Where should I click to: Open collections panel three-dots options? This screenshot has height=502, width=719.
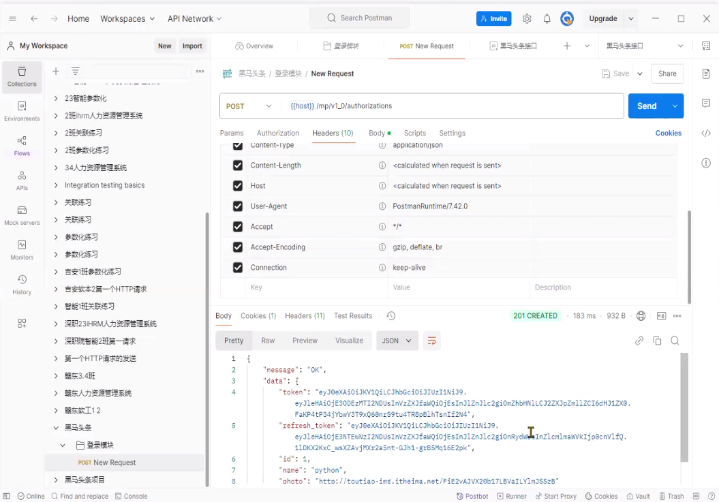coord(200,71)
